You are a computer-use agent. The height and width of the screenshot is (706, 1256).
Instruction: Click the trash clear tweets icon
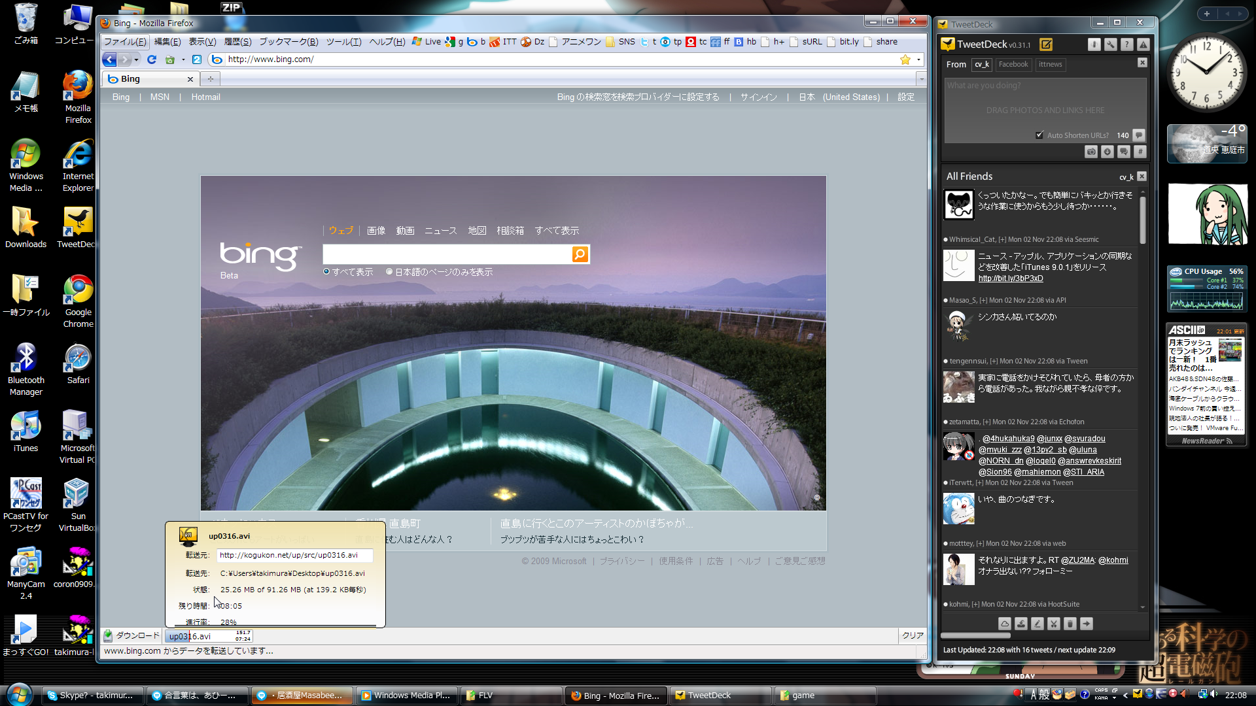1070,624
